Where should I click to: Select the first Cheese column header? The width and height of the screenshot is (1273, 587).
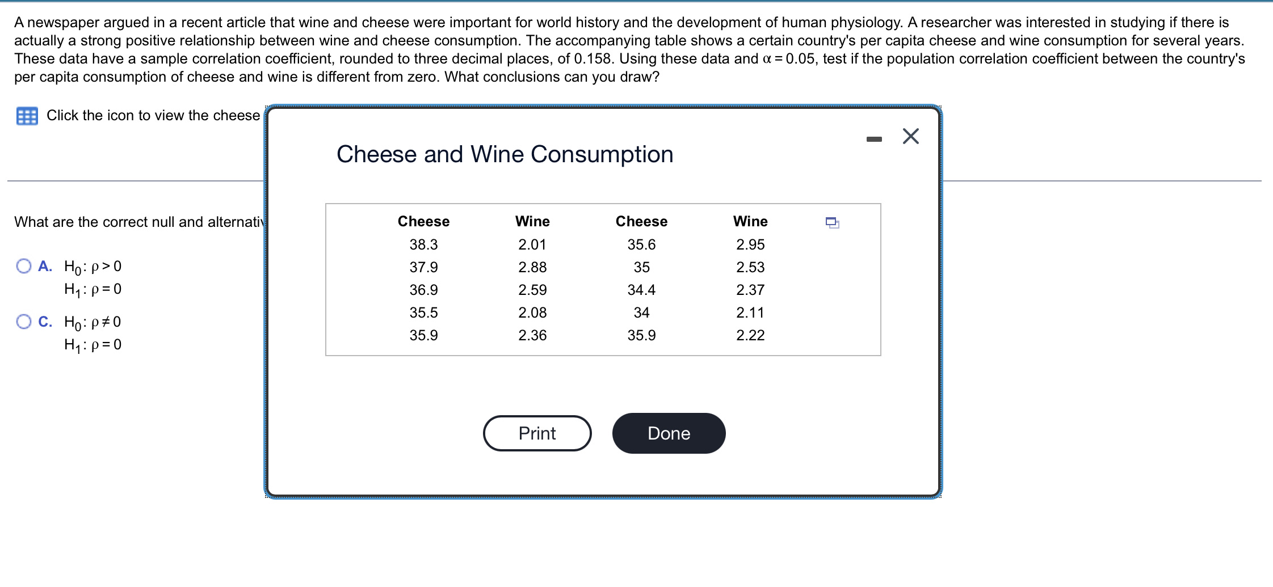[423, 221]
